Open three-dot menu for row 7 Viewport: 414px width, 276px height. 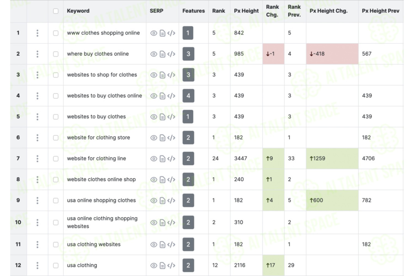coord(37,159)
